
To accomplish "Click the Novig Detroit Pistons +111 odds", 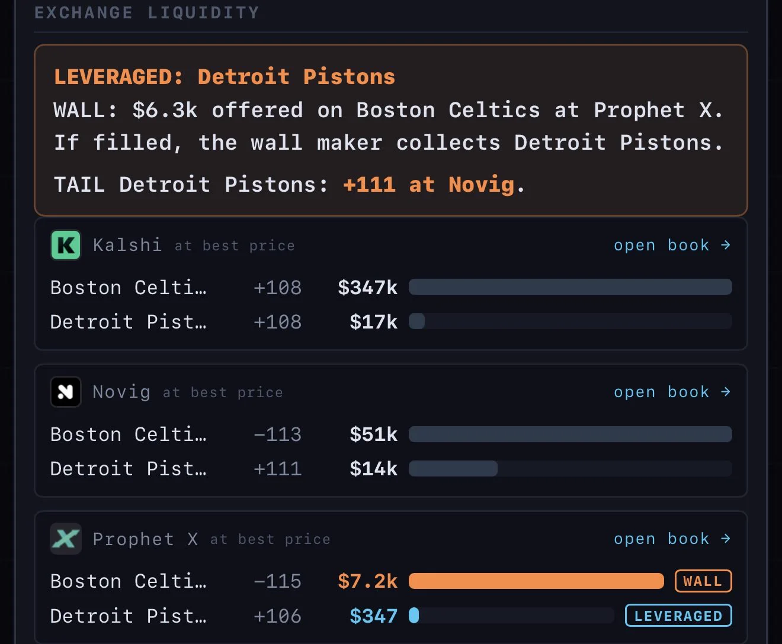I will coord(277,469).
